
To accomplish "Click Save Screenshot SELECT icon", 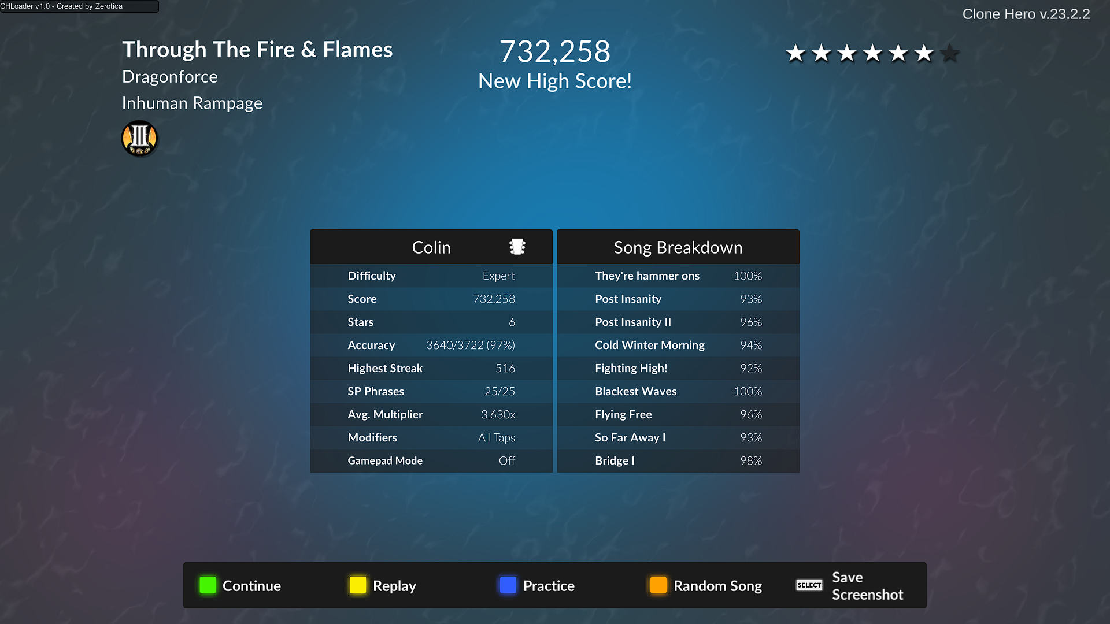I will (x=809, y=585).
